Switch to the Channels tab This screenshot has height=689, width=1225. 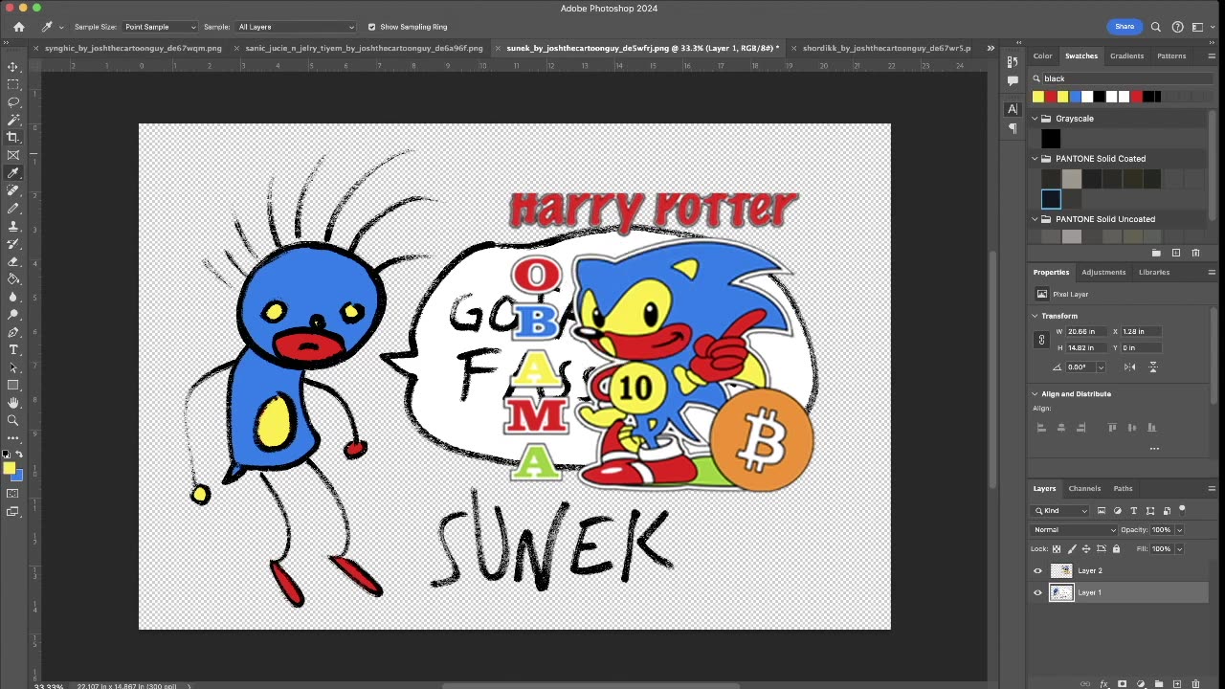[x=1084, y=488]
